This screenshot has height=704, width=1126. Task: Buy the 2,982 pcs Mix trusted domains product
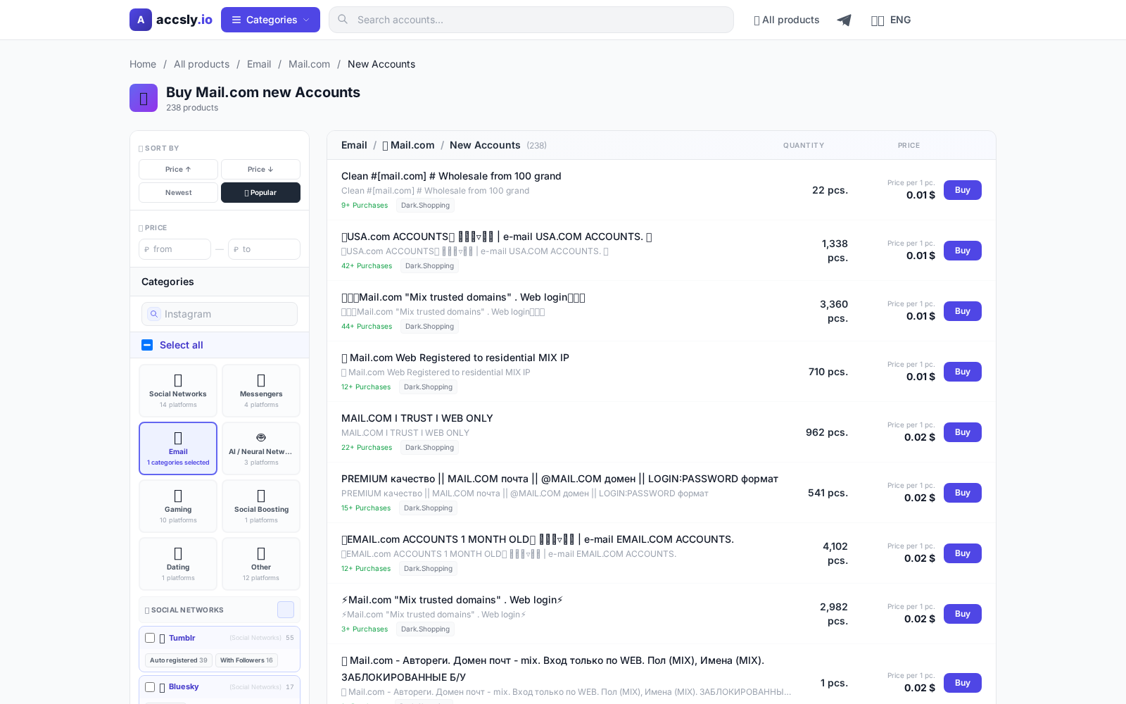[962, 614]
